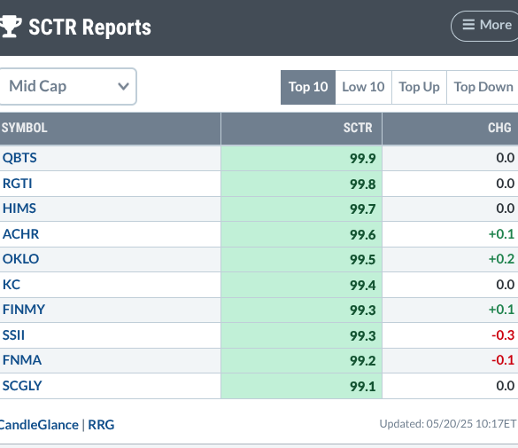The image size is (518, 448).
Task: Click the -0.3 change value for SSII
Action: (x=503, y=335)
